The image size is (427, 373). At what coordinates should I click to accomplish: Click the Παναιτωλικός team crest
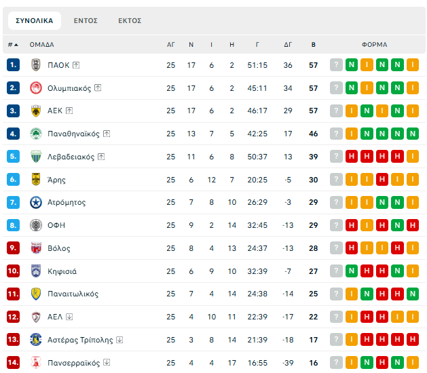36,294
